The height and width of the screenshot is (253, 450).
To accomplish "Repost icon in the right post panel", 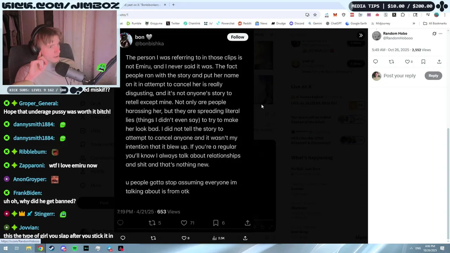I will click(x=391, y=62).
